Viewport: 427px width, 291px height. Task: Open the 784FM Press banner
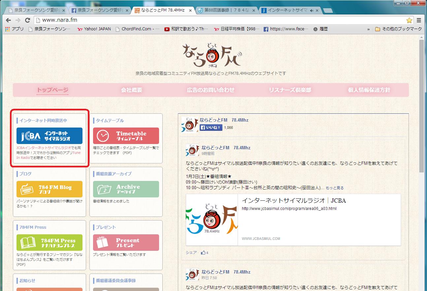click(x=49, y=243)
